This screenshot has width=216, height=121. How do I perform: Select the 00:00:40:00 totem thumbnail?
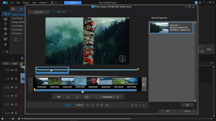(93, 81)
